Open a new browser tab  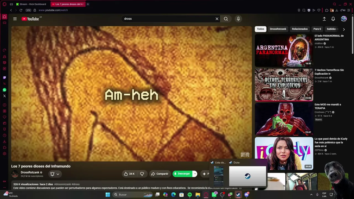(88, 4)
